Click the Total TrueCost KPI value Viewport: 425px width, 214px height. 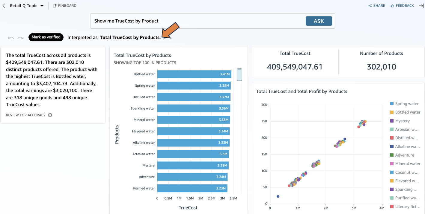pyautogui.click(x=295, y=67)
